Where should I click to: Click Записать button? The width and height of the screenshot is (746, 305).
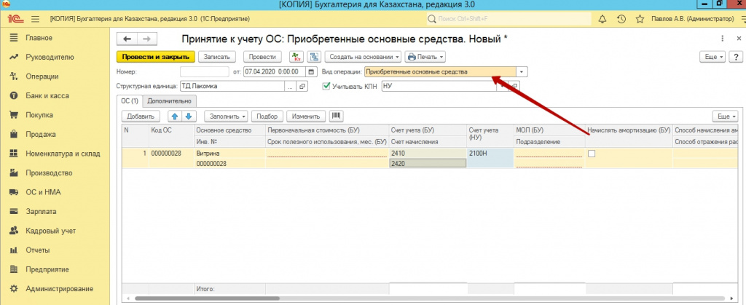click(216, 57)
